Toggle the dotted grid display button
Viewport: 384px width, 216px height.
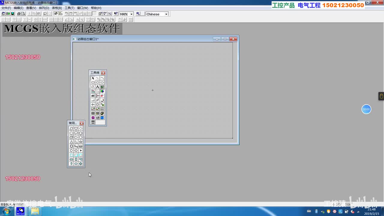(x=94, y=14)
